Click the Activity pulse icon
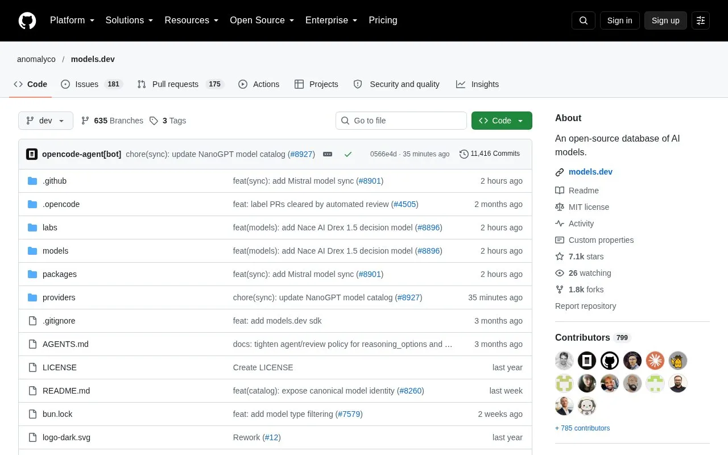728x455 pixels. tap(560, 224)
